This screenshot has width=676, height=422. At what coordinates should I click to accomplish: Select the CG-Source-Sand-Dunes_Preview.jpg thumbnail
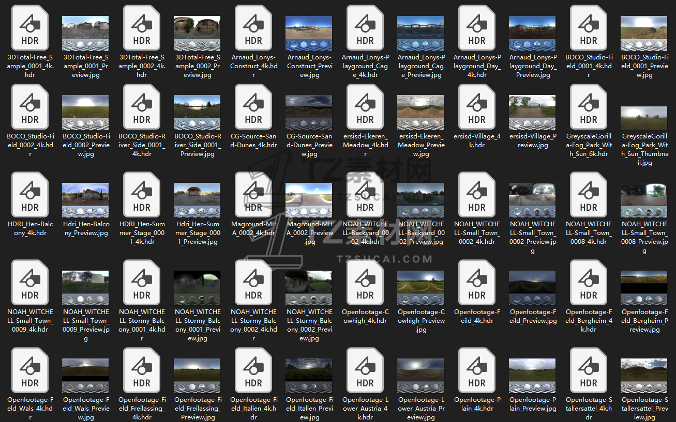point(309,113)
